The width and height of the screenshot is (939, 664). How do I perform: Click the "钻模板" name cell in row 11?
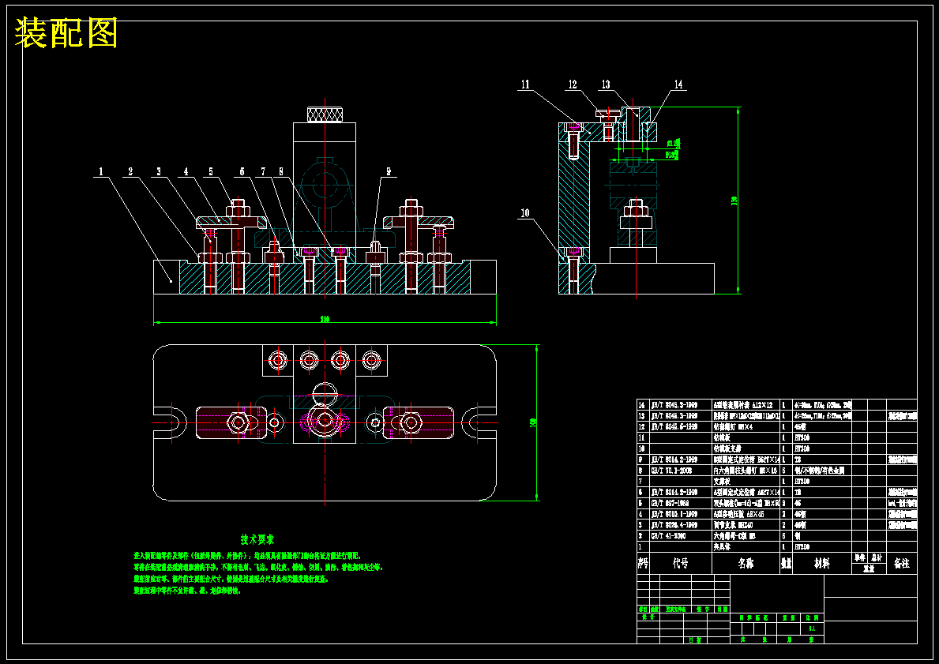click(x=746, y=437)
